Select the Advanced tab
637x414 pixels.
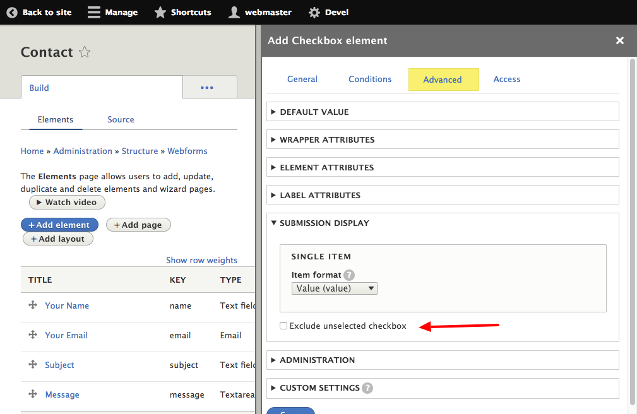tap(443, 80)
